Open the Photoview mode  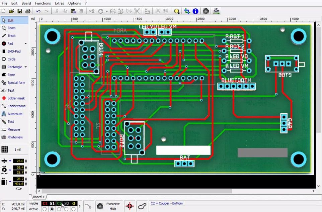(14, 137)
